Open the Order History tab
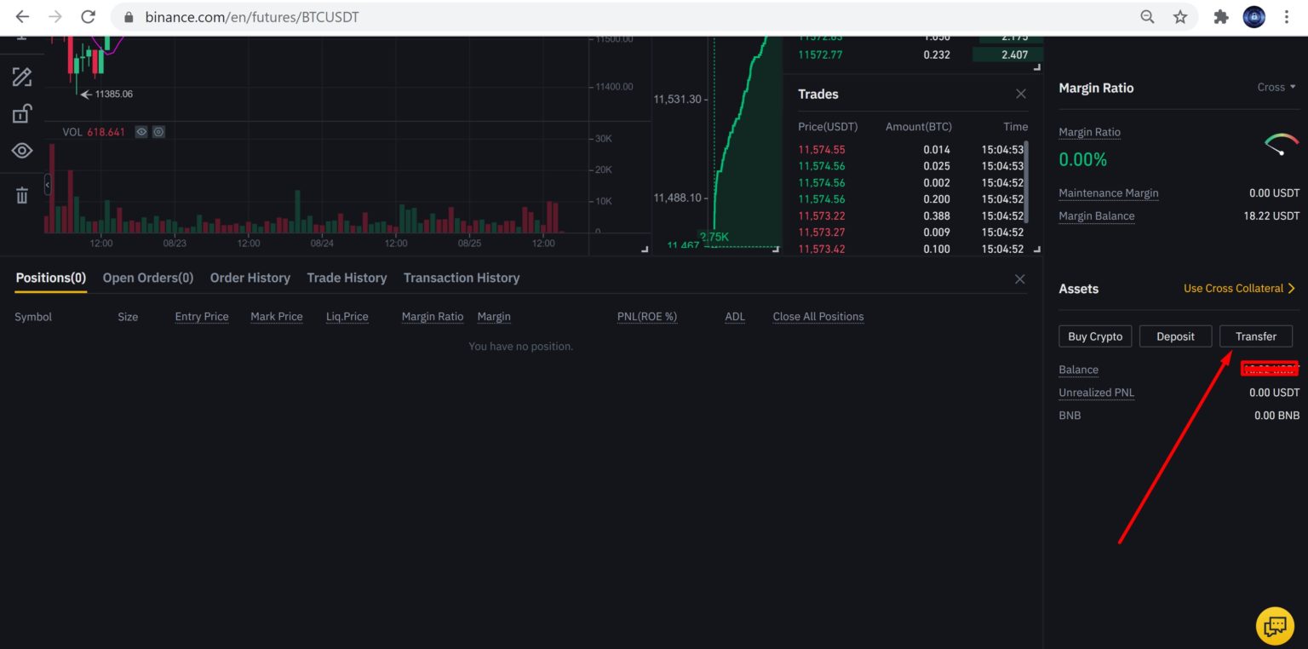This screenshot has width=1308, height=649. click(x=250, y=278)
